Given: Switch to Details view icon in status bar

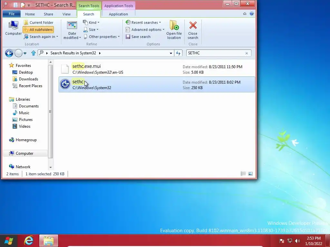Looking at the screenshot, I should click(x=243, y=174).
